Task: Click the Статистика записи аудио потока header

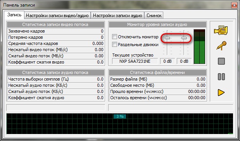Action: click(x=56, y=72)
